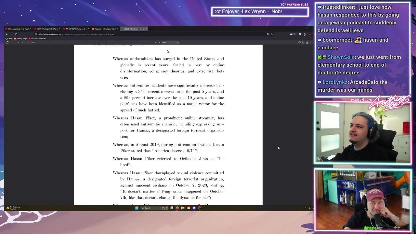The image size is (416, 234).
Task: Bookmark this page with the star icon
Action: tap(272, 34)
